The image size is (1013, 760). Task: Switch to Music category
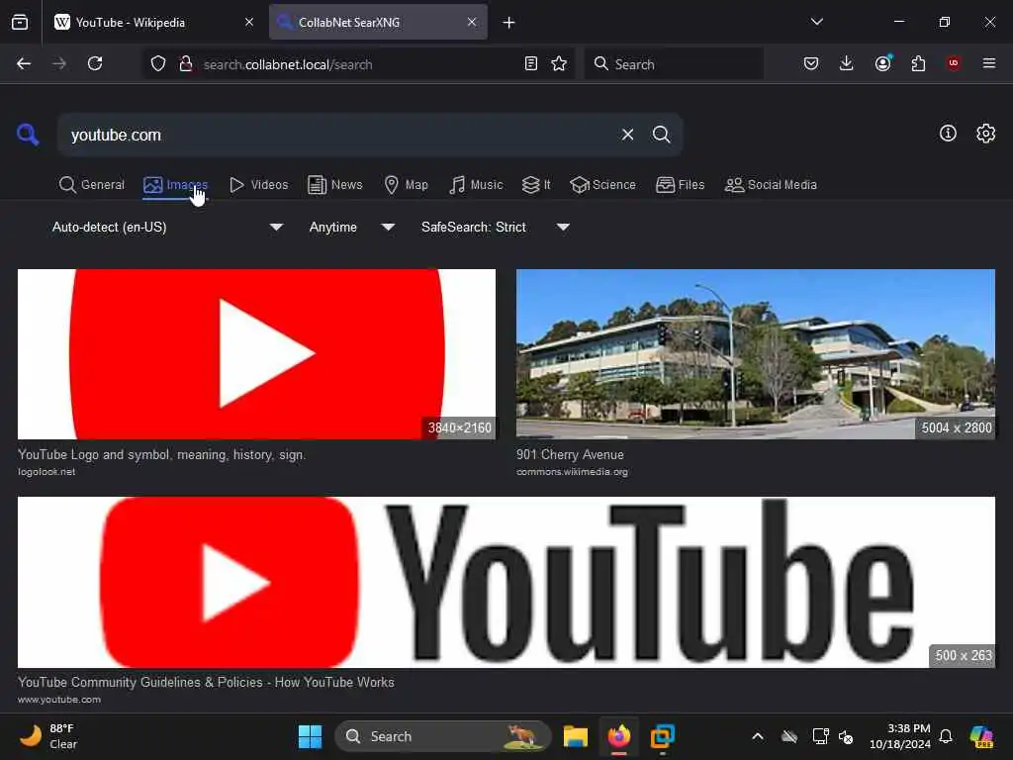click(476, 185)
